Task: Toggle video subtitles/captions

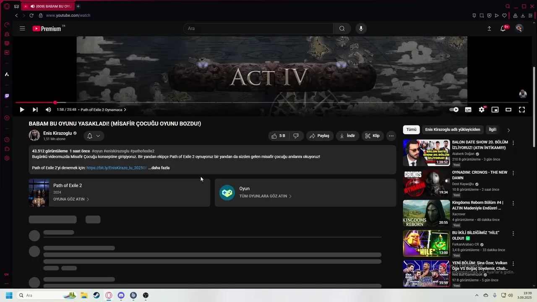Action: [468, 109]
